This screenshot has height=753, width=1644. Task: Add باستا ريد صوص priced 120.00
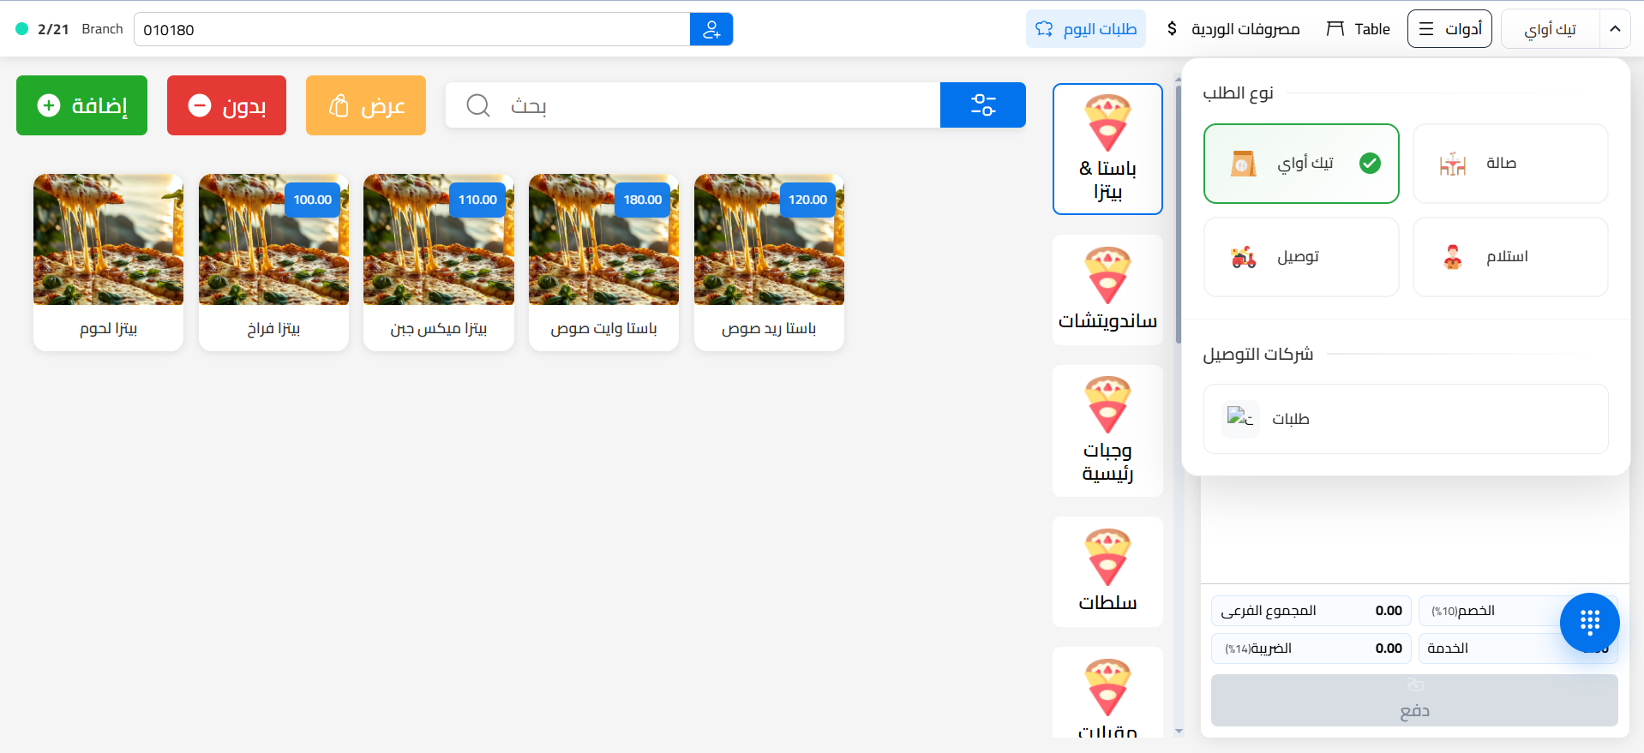[769, 262]
